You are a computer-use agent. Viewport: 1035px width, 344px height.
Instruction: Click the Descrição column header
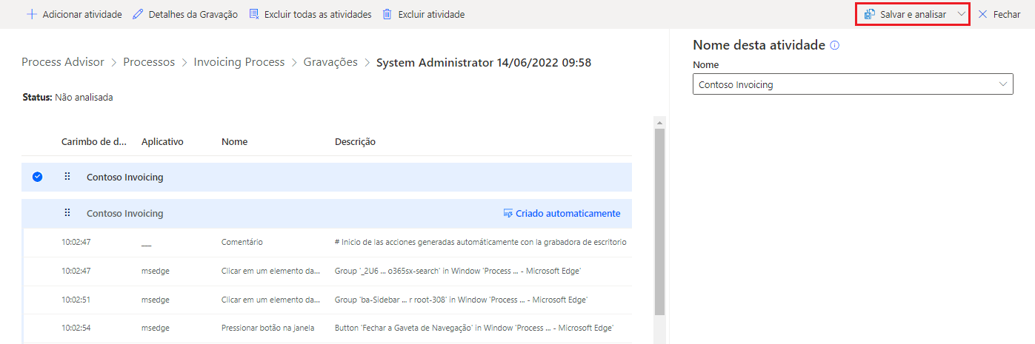(x=356, y=141)
